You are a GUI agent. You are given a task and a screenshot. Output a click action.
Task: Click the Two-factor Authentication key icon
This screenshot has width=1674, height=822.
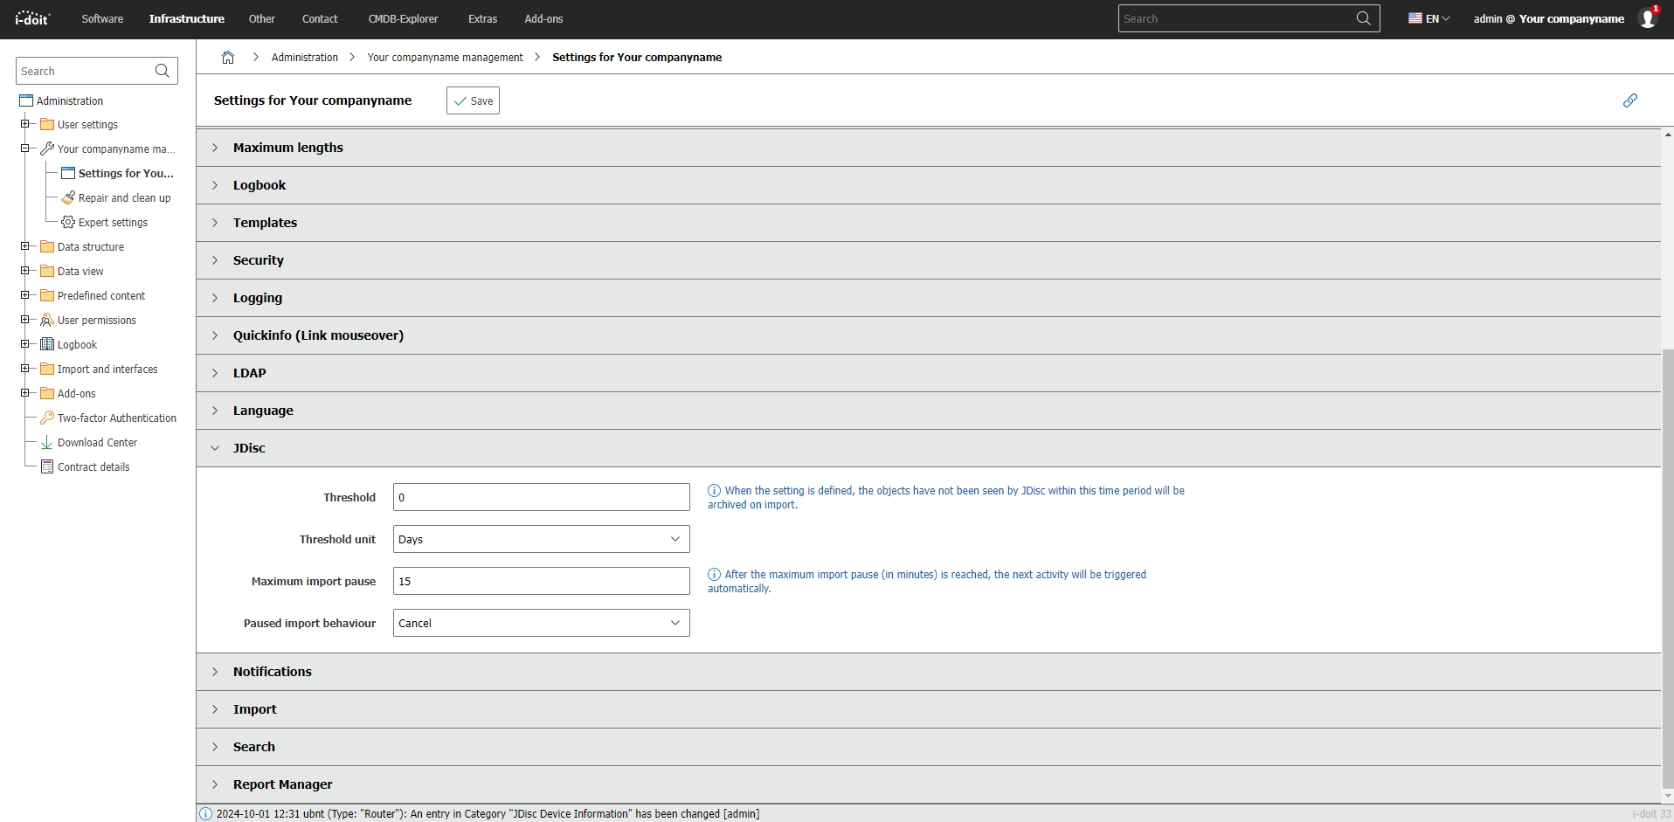pyautogui.click(x=47, y=418)
